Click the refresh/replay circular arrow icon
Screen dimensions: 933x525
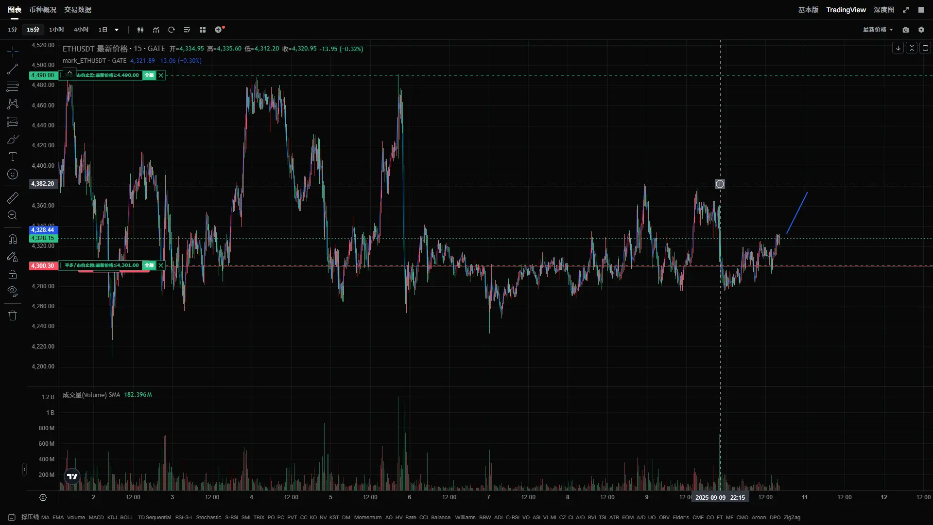coord(172,30)
